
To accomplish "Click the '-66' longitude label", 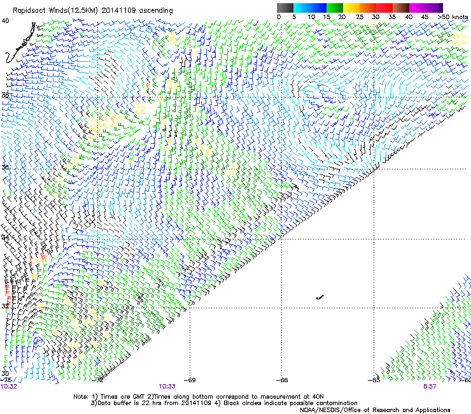I will point(282,380).
